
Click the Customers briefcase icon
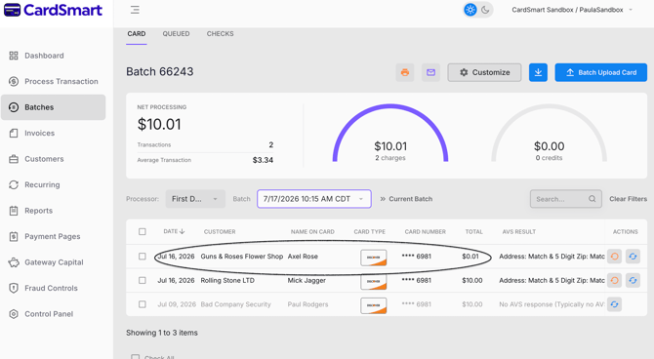pyautogui.click(x=14, y=159)
